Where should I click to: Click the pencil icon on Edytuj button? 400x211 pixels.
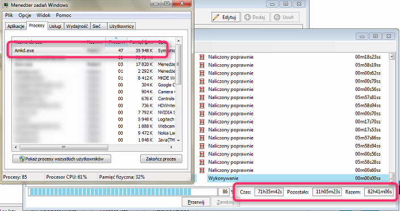tap(216, 18)
